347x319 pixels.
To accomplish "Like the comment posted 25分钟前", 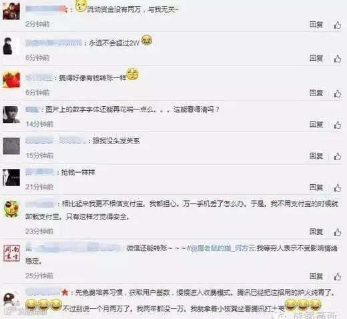I will (x=338, y=276).
